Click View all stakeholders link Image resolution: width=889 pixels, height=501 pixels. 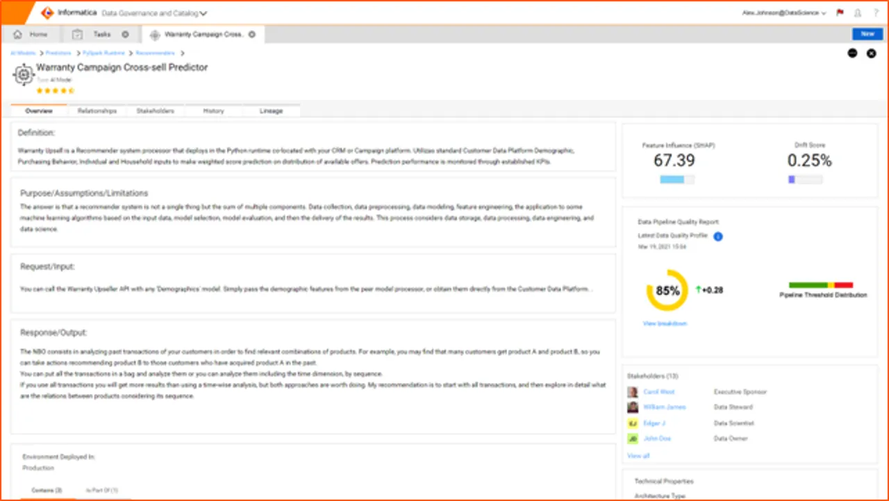(x=638, y=456)
